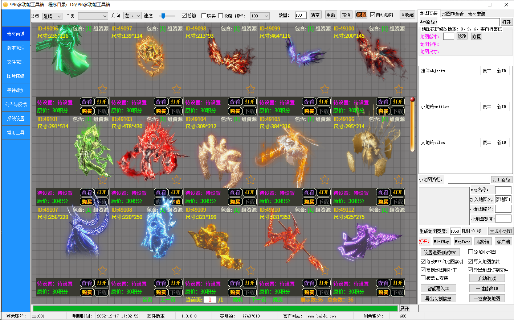The width and height of the screenshot is (514, 320).
Task: Click the 充值 recharge button
Action: pos(346,15)
